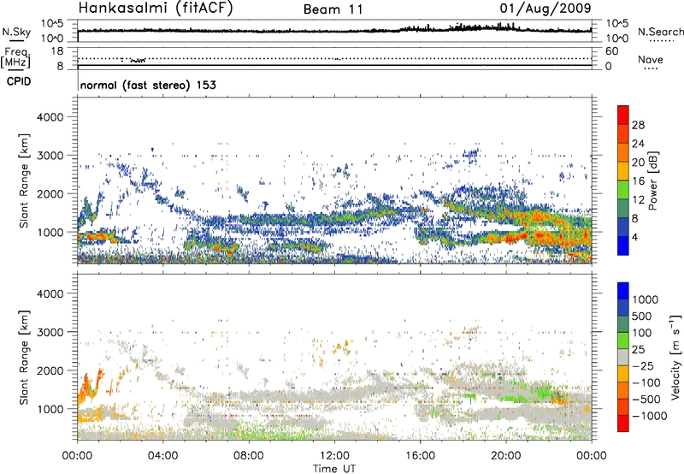This screenshot has width=684, height=474.
Task: Click the '25' tick on Velocity colorbar
Action: point(639,350)
